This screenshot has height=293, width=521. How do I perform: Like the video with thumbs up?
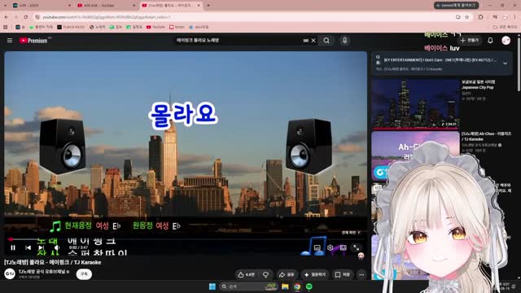246,275
